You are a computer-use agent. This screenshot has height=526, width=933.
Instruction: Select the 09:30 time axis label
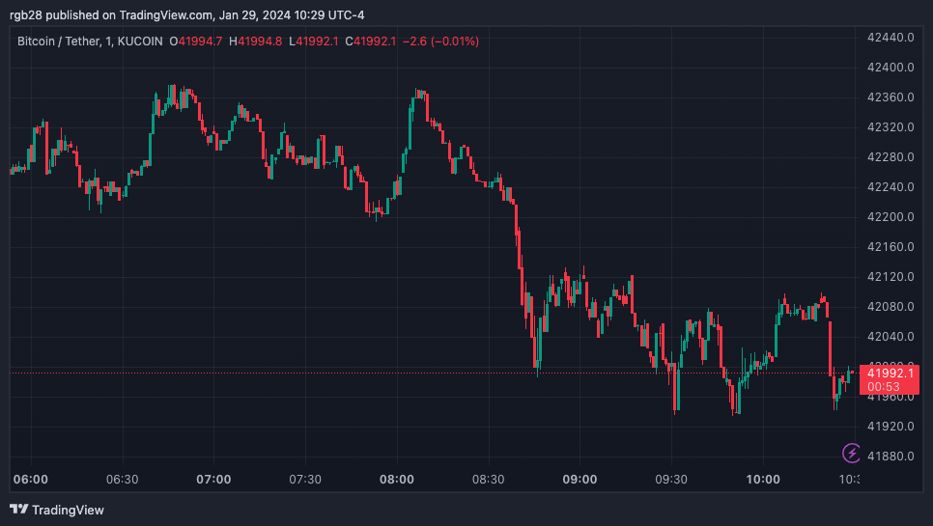pos(671,480)
